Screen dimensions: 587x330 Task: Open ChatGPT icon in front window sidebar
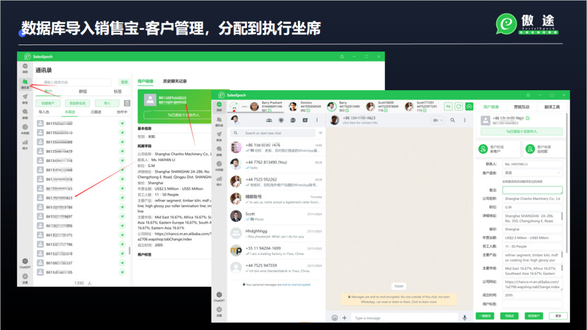[x=220, y=297]
